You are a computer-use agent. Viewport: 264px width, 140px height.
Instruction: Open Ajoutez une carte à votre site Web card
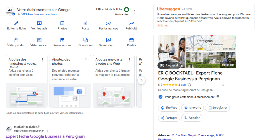point(114,81)
